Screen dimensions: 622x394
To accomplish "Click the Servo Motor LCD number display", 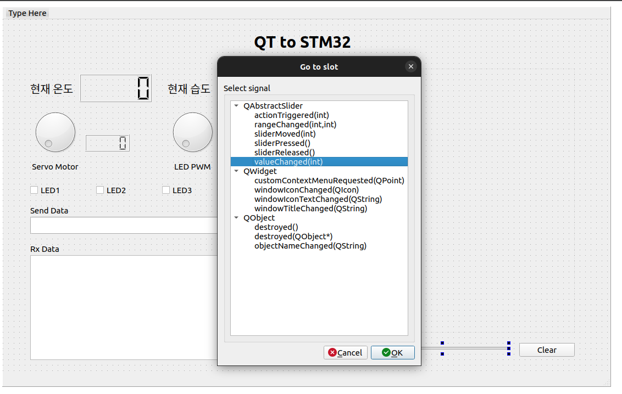I will (108, 143).
